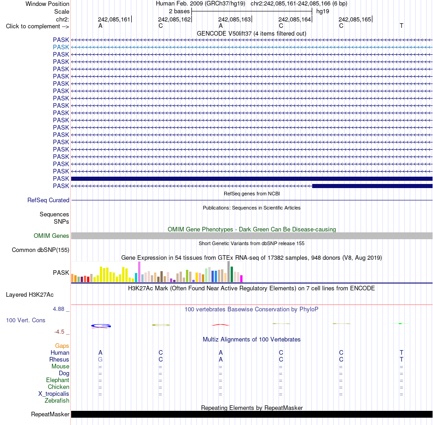
Task: Click the black RepeatMasker item bar
Action: (x=252, y=414)
